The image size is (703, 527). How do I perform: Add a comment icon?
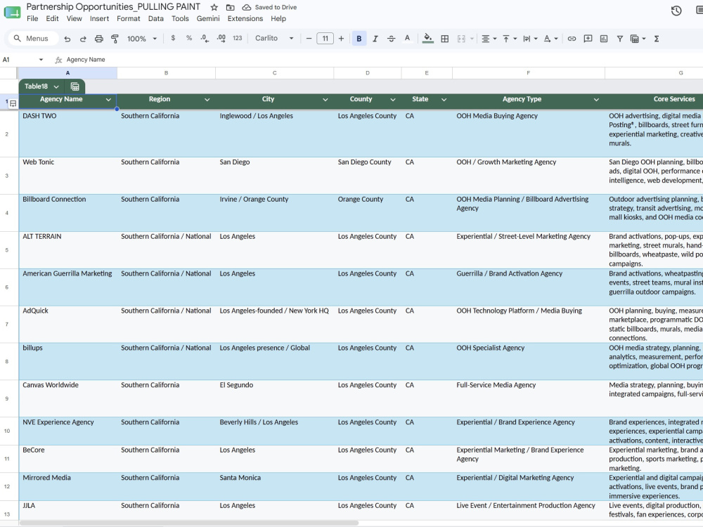[588, 39]
